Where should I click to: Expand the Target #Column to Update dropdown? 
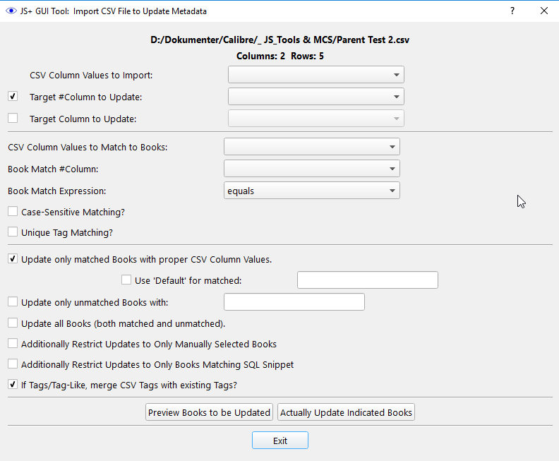315,97
